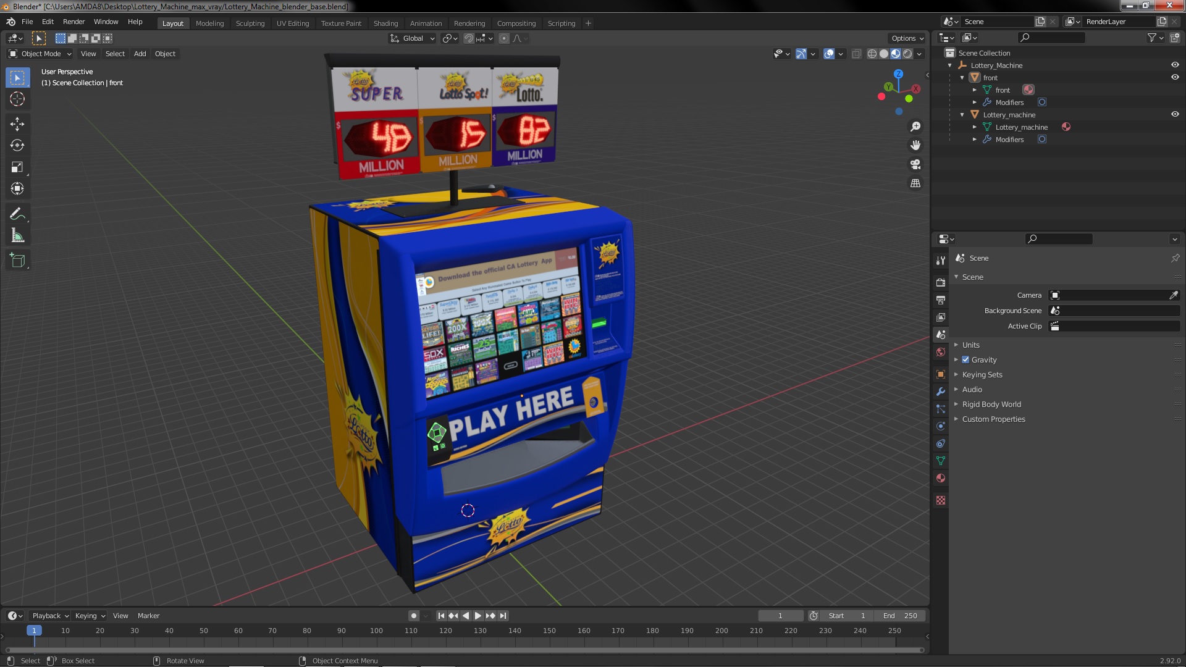Open the Material properties tab
The height and width of the screenshot is (667, 1186).
[x=941, y=478]
